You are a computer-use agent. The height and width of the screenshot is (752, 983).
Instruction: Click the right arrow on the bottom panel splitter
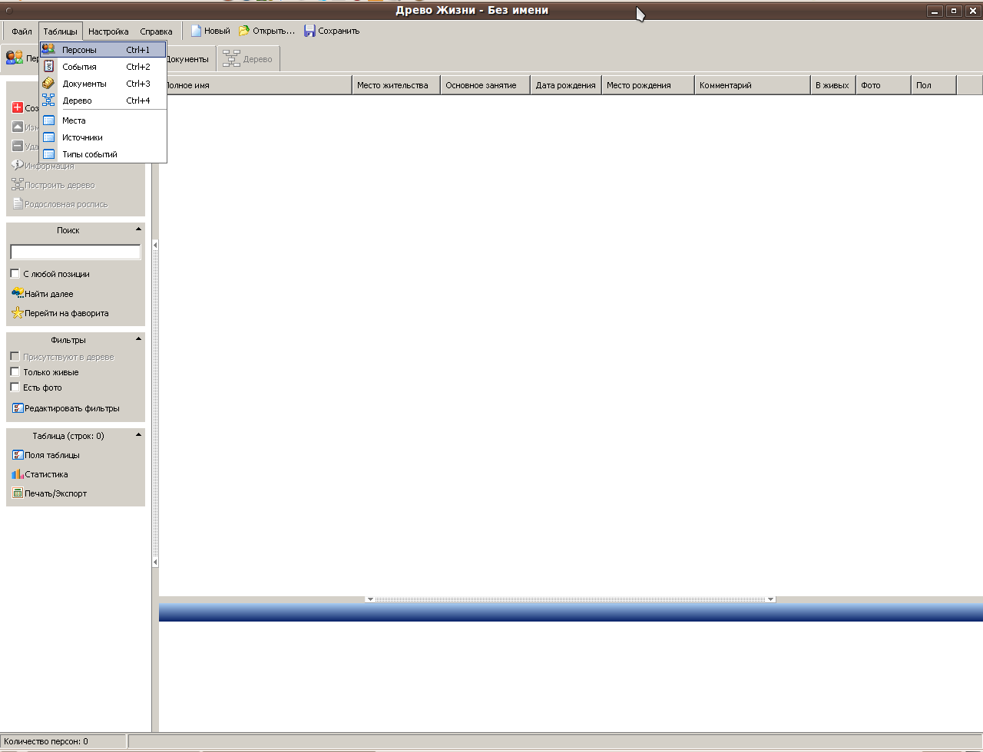click(x=770, y=599)
